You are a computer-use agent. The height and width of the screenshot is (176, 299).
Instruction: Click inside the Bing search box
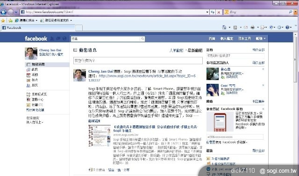point(258,12)
